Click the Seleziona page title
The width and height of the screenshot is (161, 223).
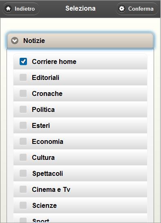(x=80, y=8)
